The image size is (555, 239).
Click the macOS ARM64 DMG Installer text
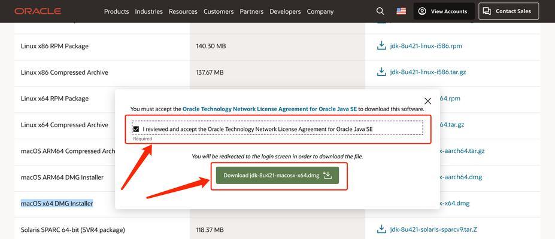tap(62, 177)
